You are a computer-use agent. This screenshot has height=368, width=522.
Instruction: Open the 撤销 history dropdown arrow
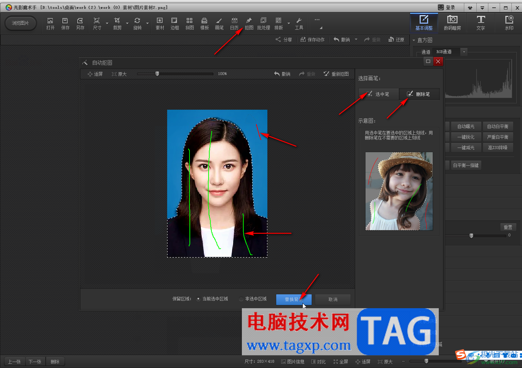tap(356, 40)
